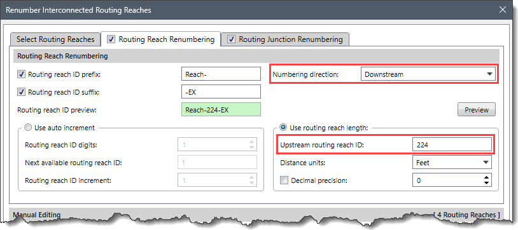The width and height of the screenshot is (518, 230).
Task: Switch to Select Routing Reaches tab
Action: tap(55, 39)
